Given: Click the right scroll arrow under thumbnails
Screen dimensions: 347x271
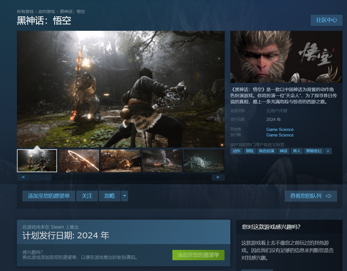Looking at the screenshot, I should pyautogui.click(x=218, y=177).
